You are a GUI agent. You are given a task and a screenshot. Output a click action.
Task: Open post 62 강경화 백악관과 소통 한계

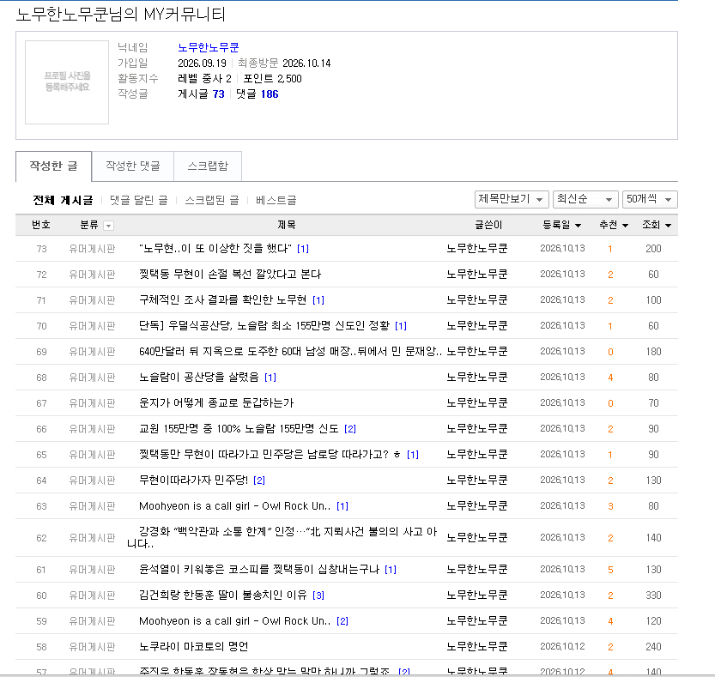point(282,537)
